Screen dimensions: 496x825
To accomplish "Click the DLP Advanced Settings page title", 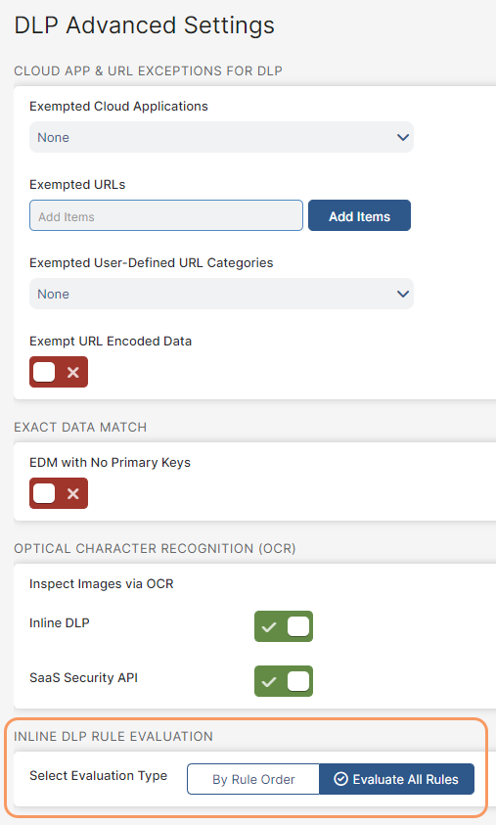I will (144, 25).
